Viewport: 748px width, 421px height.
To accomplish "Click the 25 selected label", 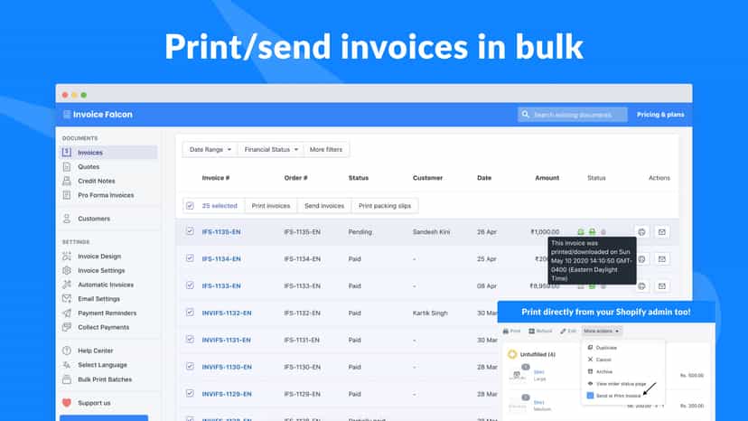I will [x=220, y=206].
